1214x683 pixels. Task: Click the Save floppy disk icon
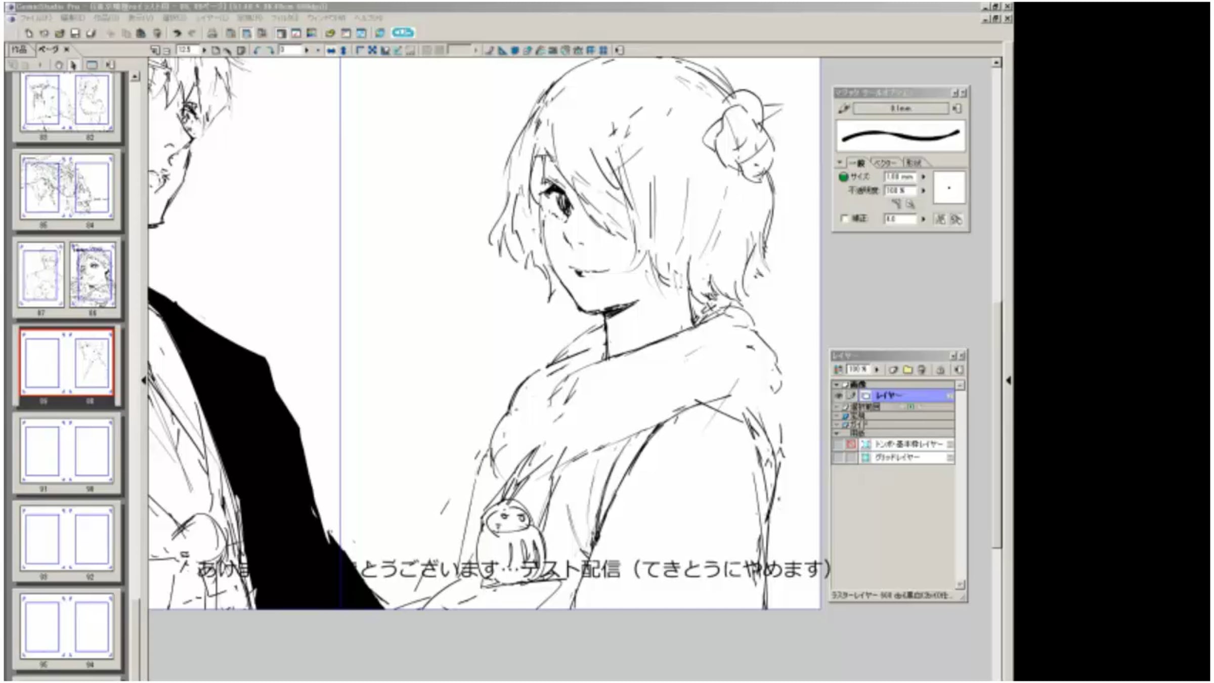click(75, 33)
